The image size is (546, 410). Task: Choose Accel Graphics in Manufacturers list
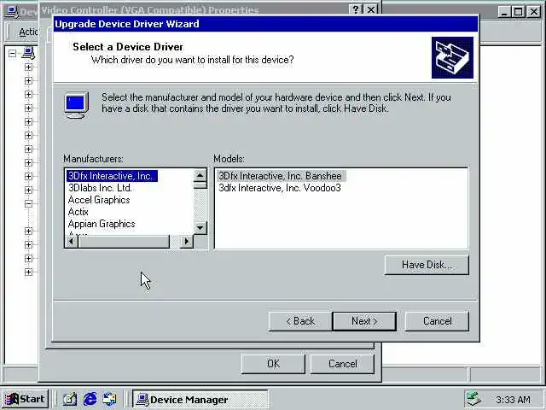(99, 200)
